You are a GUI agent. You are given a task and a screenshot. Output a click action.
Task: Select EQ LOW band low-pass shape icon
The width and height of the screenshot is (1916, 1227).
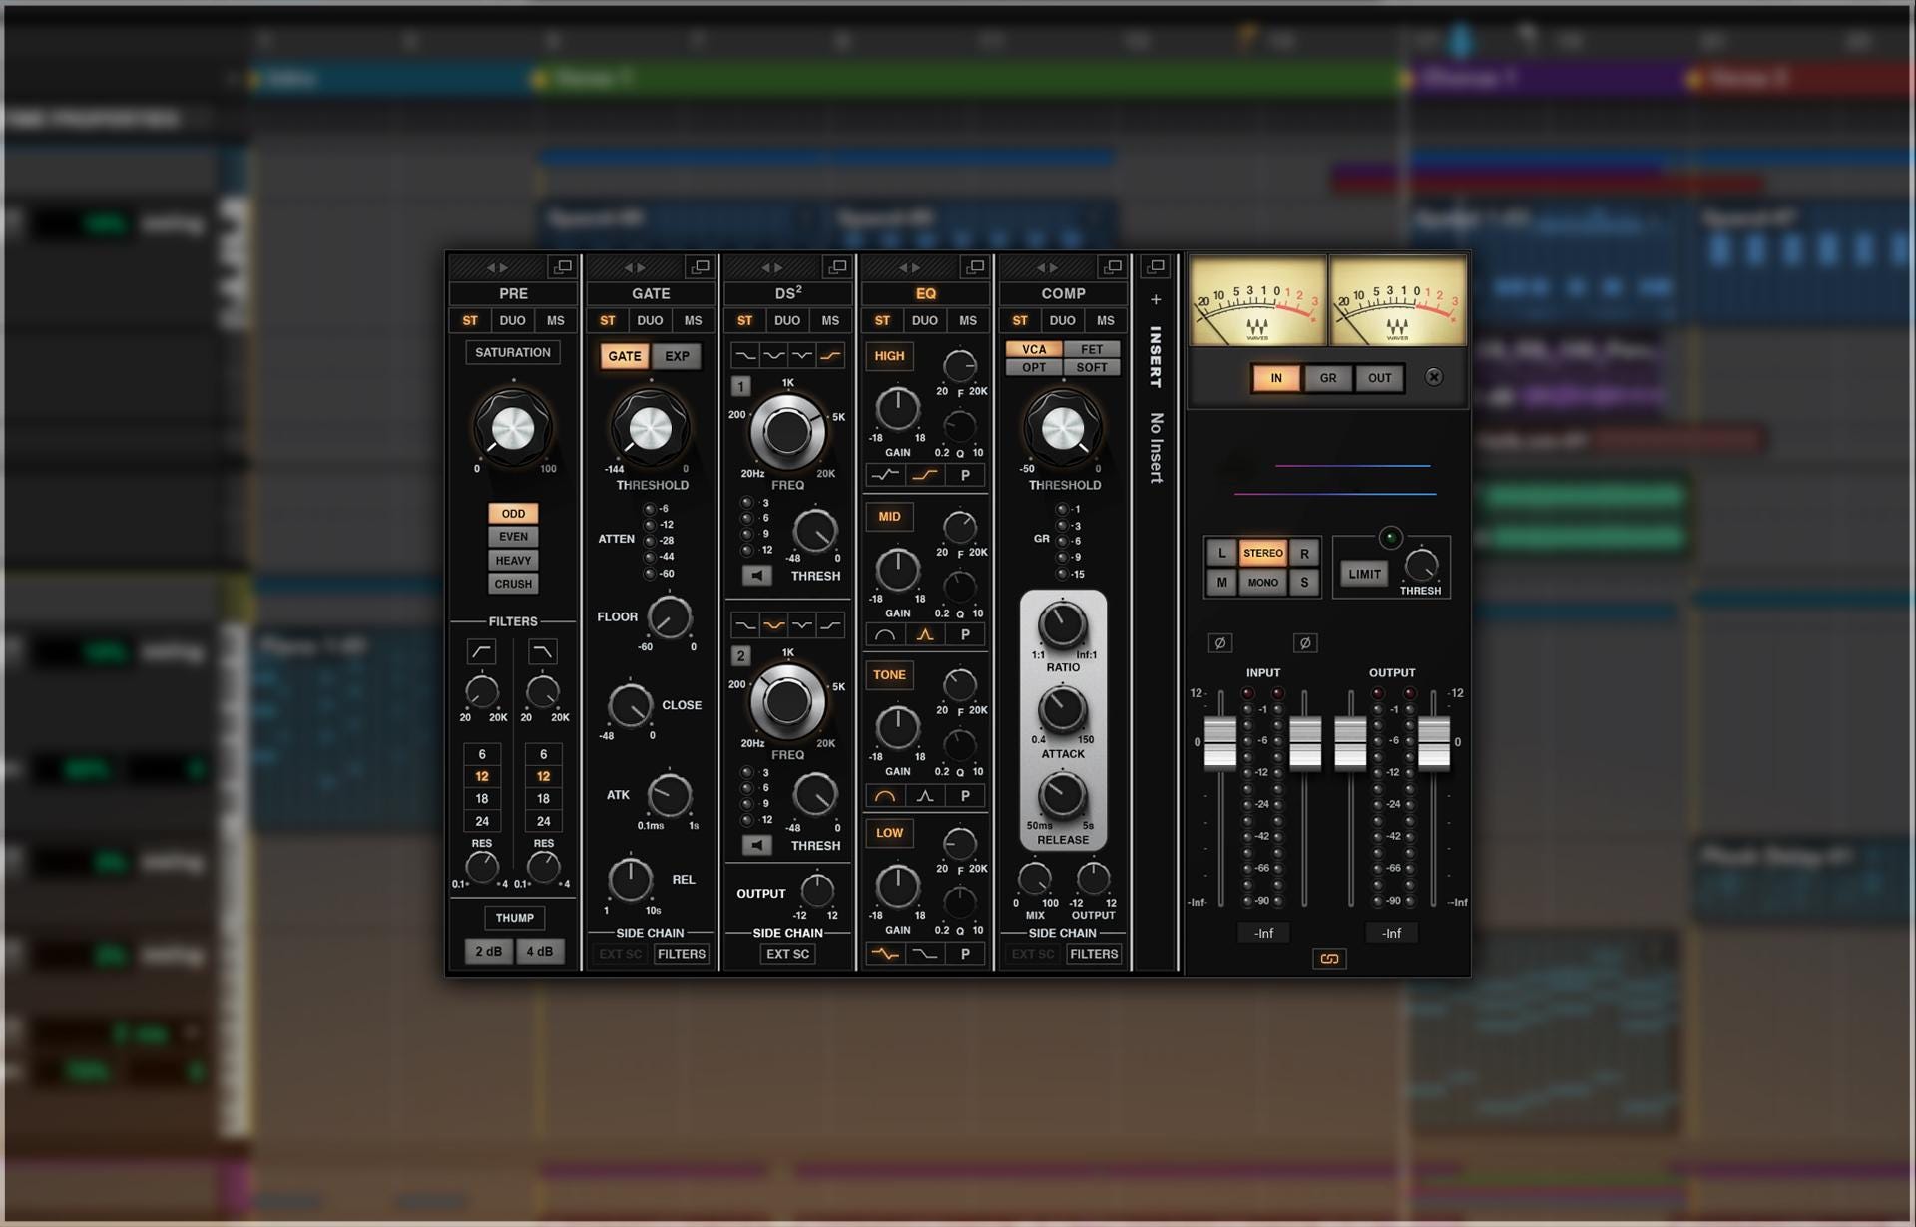(x=925, y=954)
